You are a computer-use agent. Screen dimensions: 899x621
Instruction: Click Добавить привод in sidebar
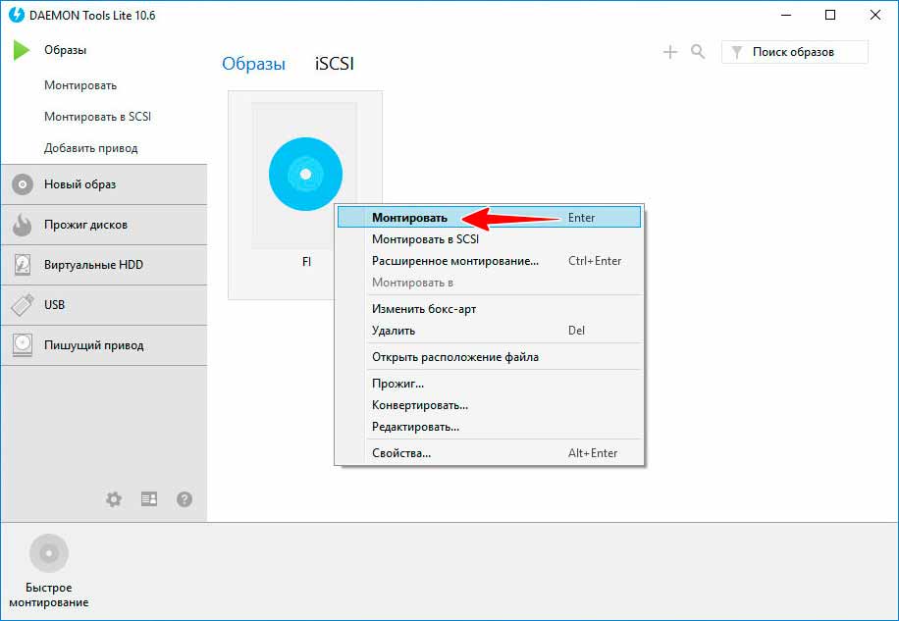[90, 148]
